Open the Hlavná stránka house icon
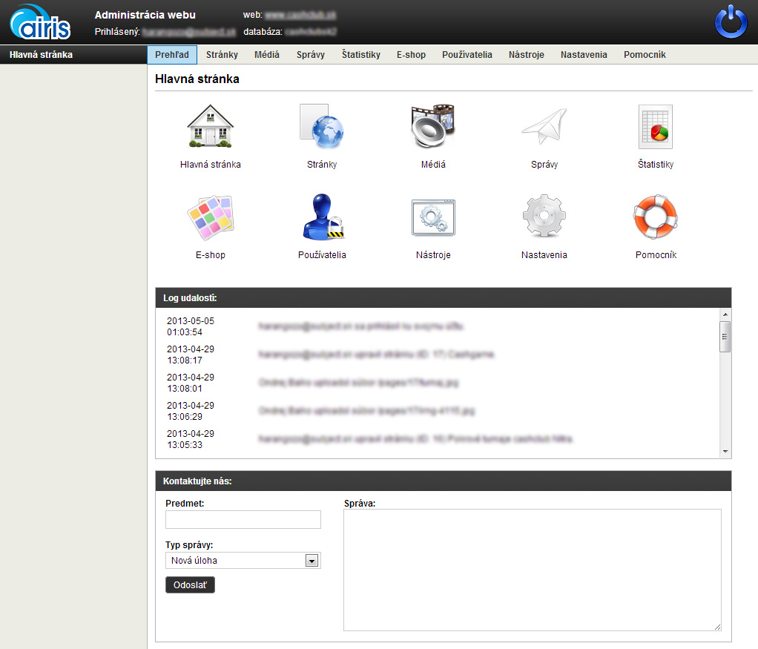758x649 pixels. point(210,127)
